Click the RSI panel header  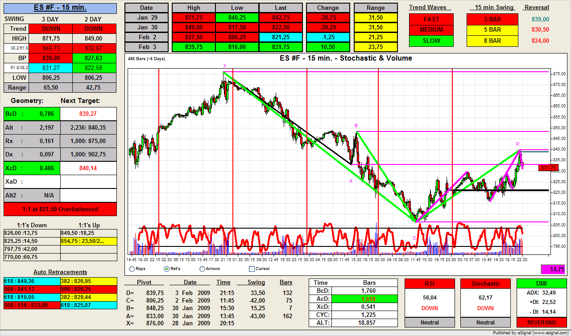430,283
